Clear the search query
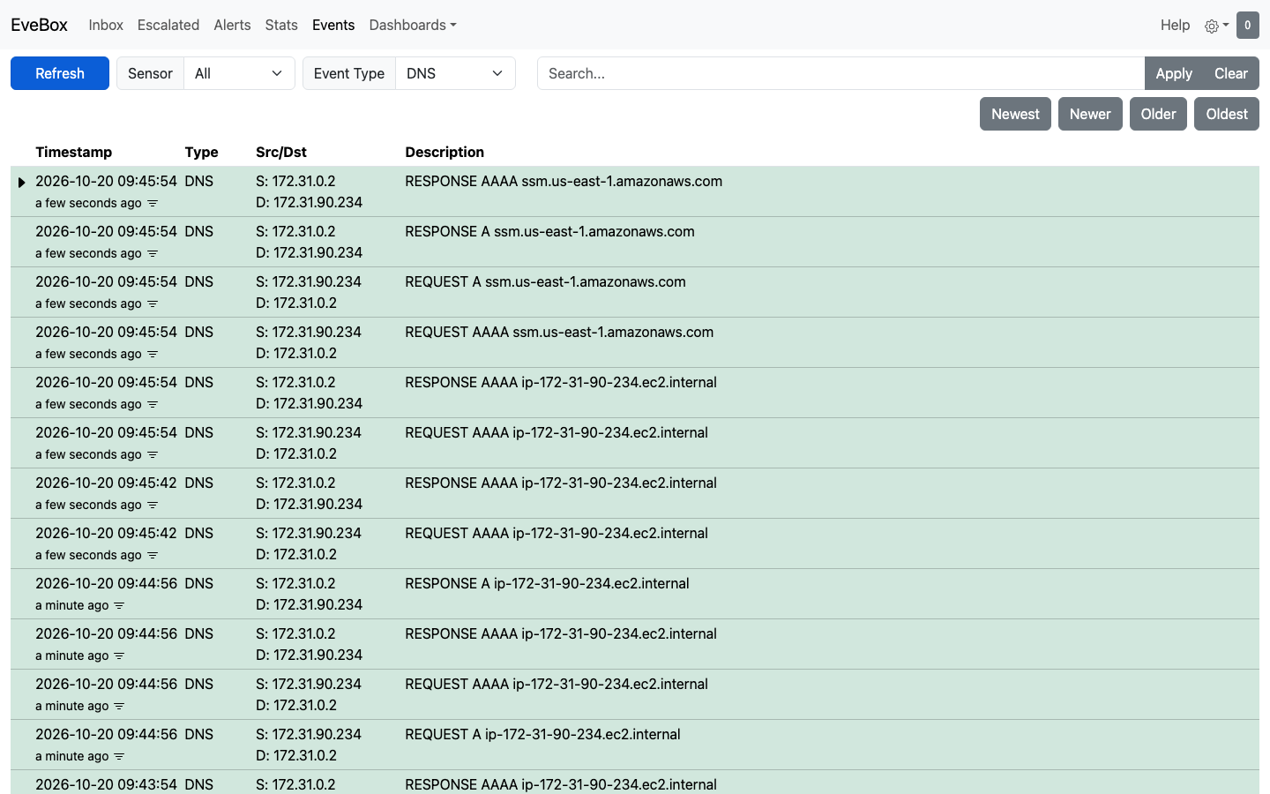This screenshot has height=794, width=1270. pyautogui.click(x=1231, y=73)
